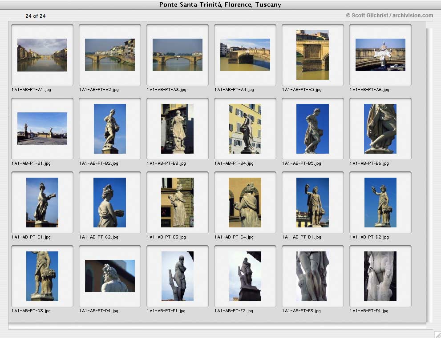The width and height of the screenshot is (441, 338).
Task: Click the filename label 1A1-AB-PT-B1.jpg
Action: point(31,163)
